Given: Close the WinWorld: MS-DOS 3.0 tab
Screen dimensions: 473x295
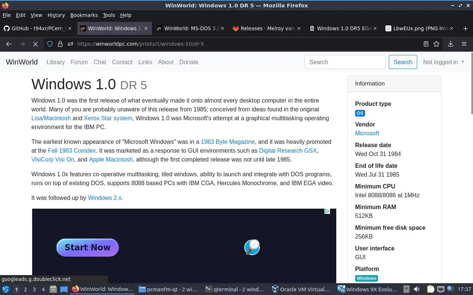Looking at the screenshot, I should point(222,28).
